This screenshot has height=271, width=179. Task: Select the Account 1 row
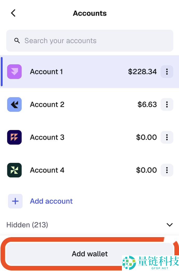click(78, 72)
